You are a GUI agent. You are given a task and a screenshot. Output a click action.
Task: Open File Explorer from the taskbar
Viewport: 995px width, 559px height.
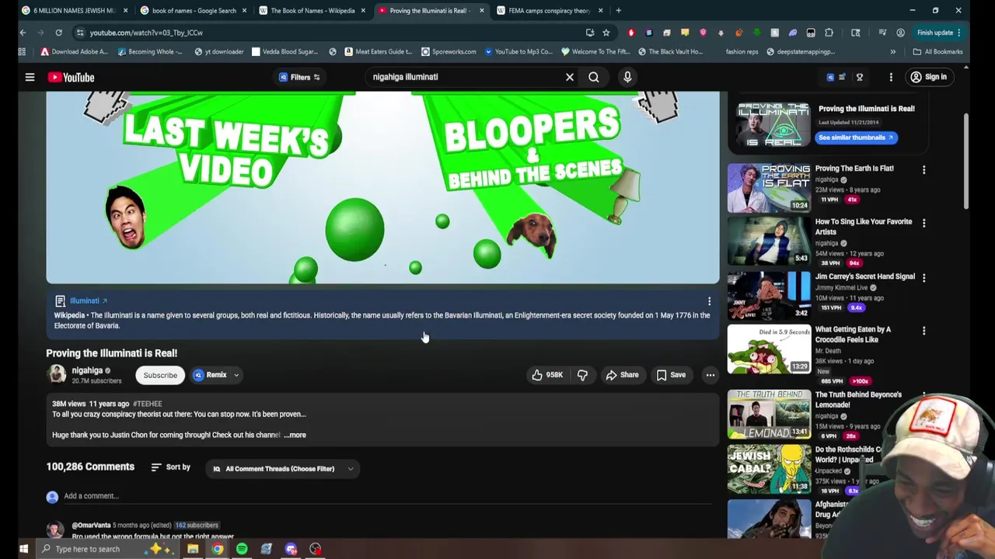pyautogui.click(x=193, y=549)
